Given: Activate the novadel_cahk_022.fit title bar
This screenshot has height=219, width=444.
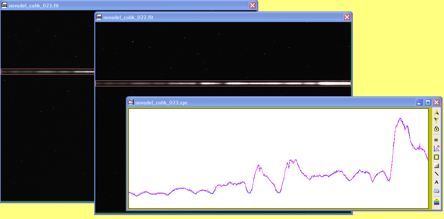Looking at the screenshot, I should [x=221, y=17].
